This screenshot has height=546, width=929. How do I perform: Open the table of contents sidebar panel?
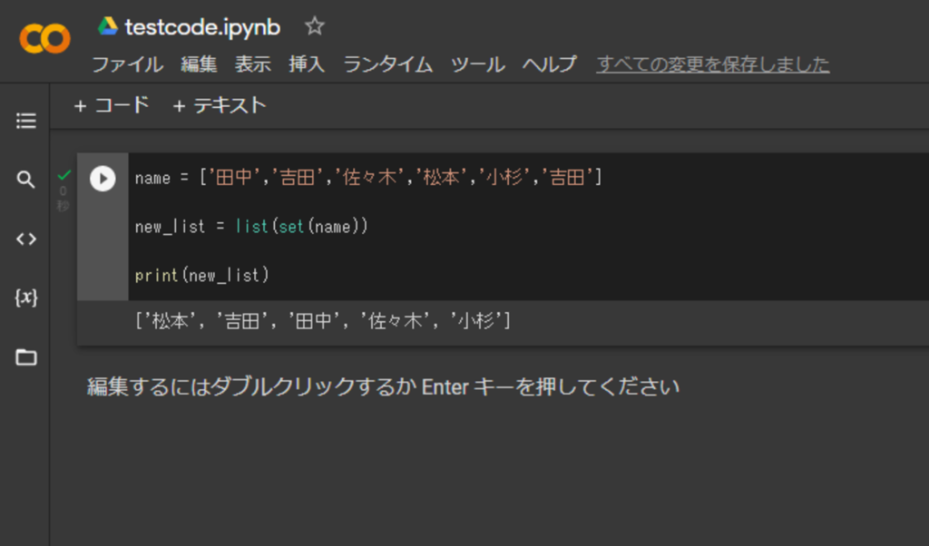click(x=26, y=121)
